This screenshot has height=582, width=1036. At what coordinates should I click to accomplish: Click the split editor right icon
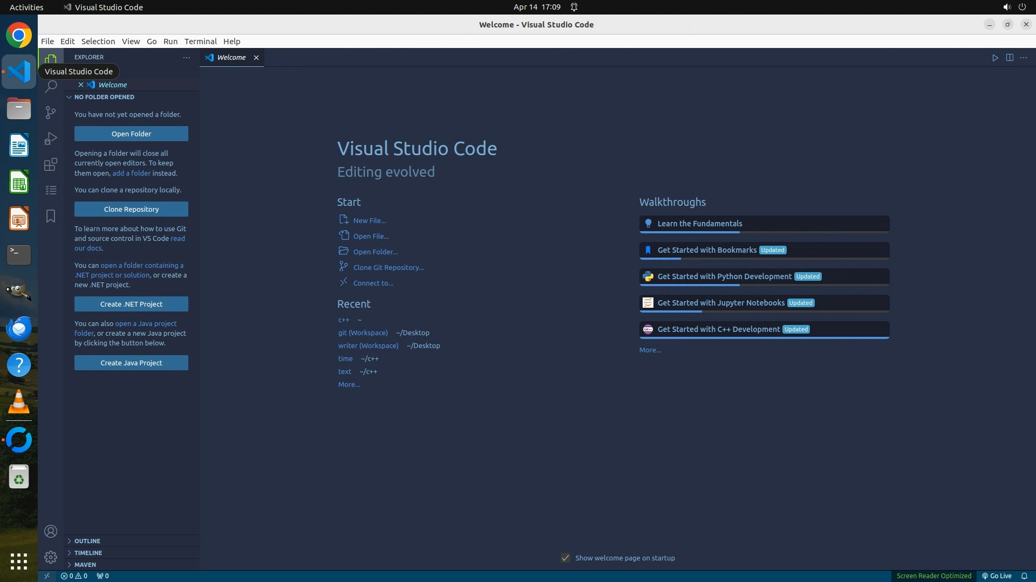click(1010, 58)
